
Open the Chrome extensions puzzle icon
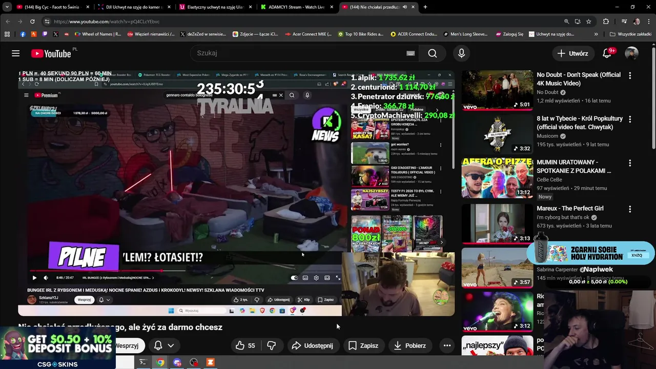[606, 22]
